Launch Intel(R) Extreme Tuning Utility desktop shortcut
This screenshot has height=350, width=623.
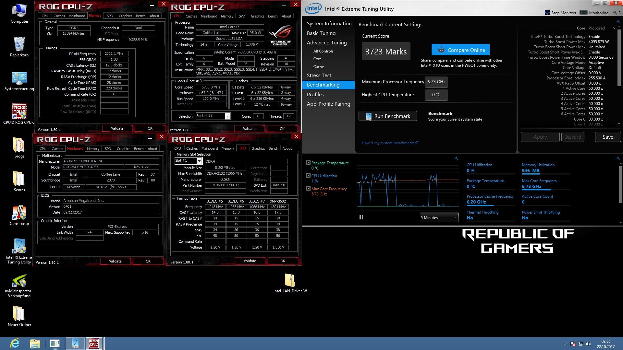tap(19, 251)
